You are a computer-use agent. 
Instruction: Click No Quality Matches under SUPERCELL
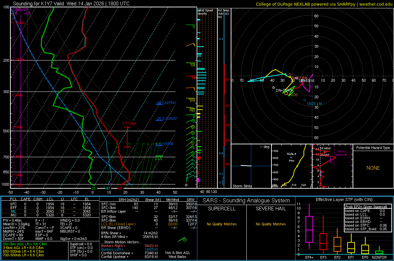point(222,224)
